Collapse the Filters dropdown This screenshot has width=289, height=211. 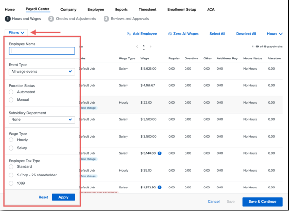tap(16, 33)
